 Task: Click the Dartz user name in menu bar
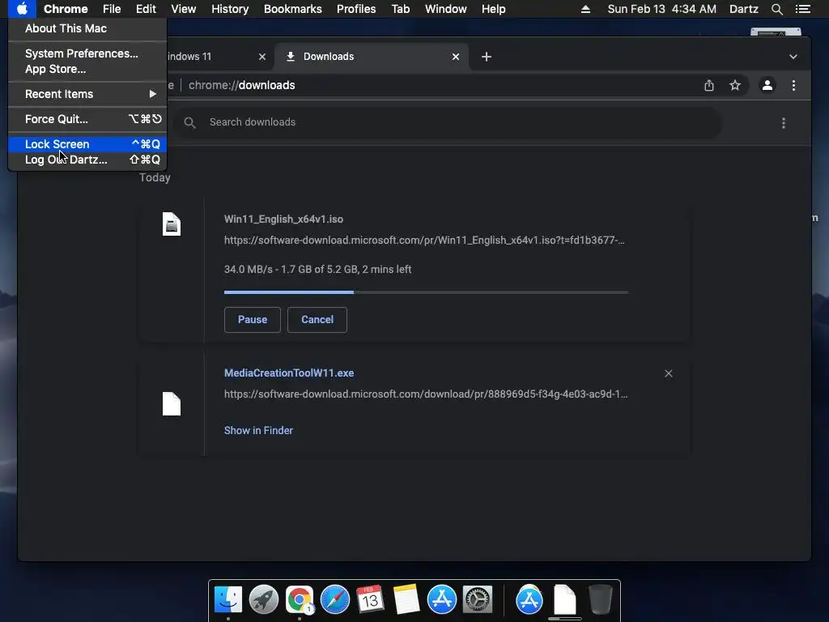743,9
